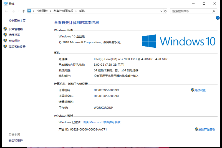Click the i7-7700K processor text

tap(130, 59)
